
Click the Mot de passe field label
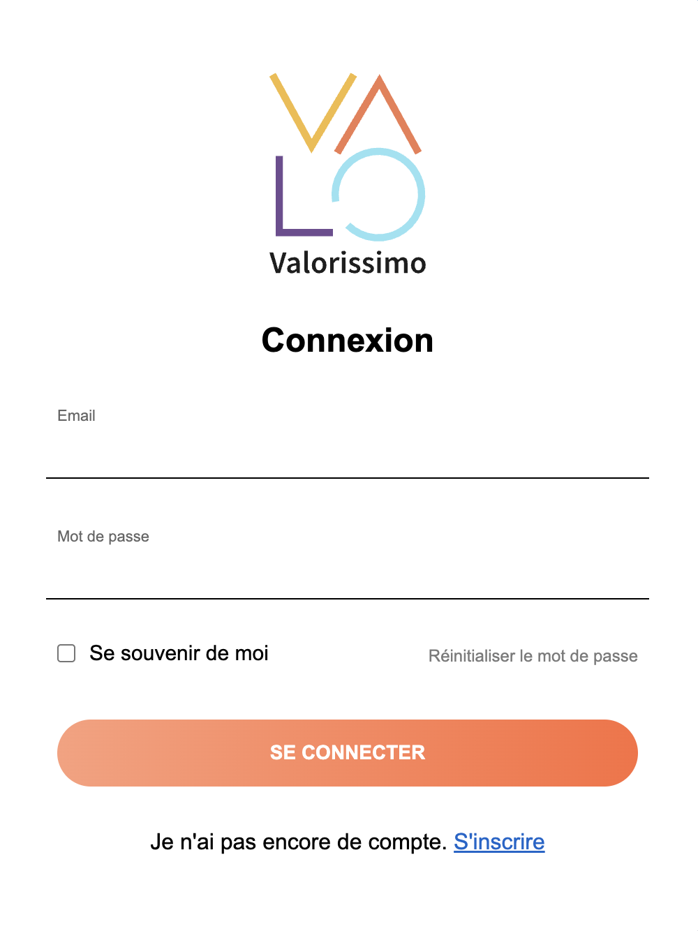pyautogui.click(x=103, y=537)
